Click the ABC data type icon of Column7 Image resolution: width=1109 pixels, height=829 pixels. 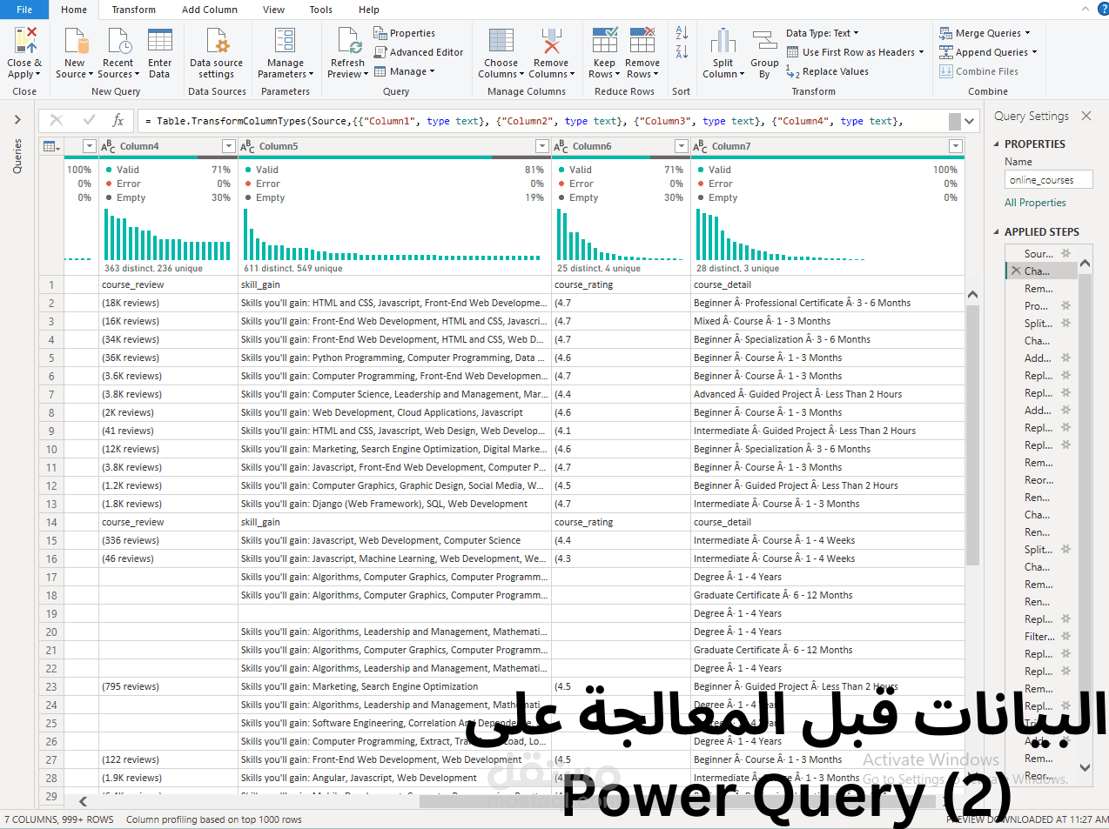[700, 146]
